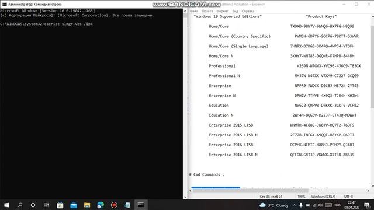Click the Enterprise 2015 LTSB key WNMTR

(x=322, y=125)
